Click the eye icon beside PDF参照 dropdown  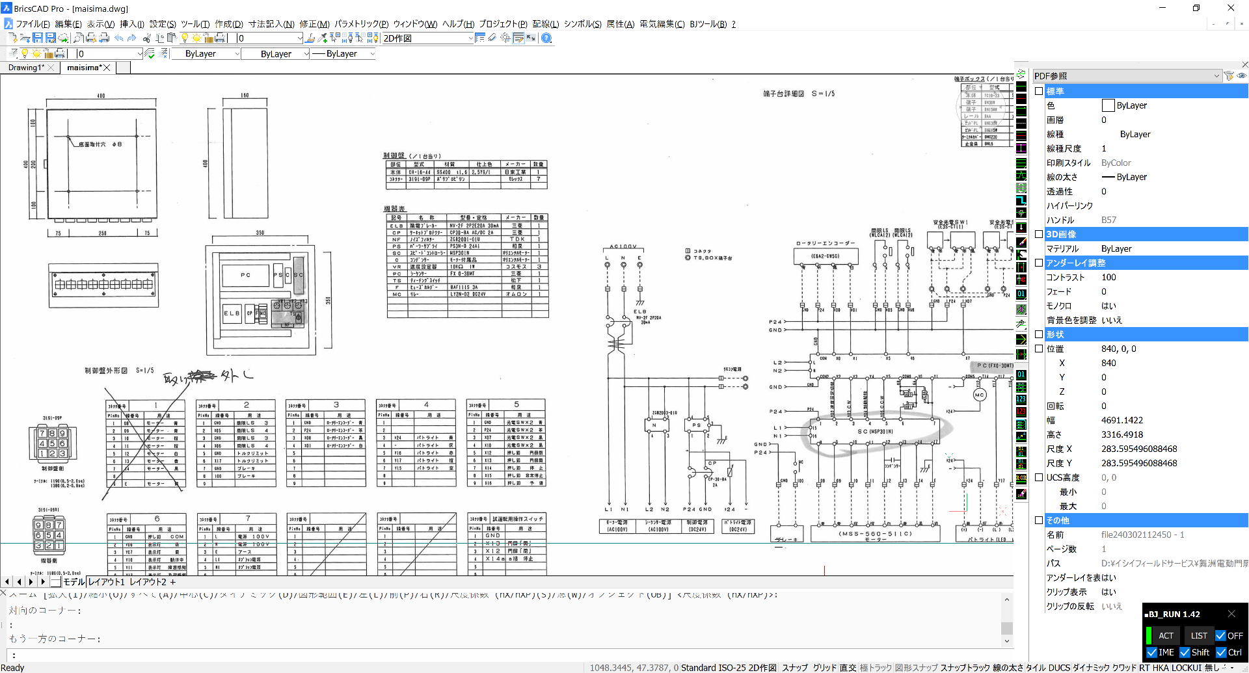(1241, 76)
